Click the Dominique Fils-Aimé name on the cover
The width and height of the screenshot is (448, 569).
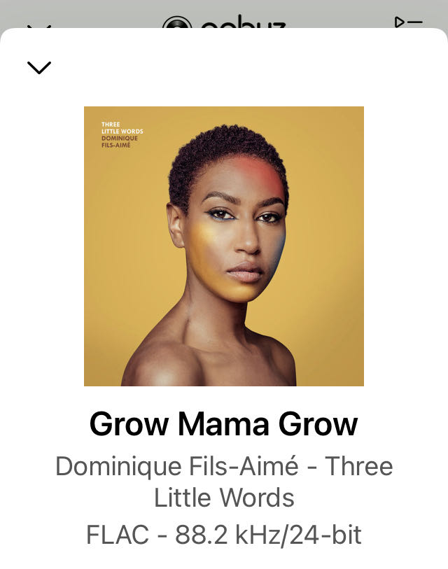coord(120,141)
